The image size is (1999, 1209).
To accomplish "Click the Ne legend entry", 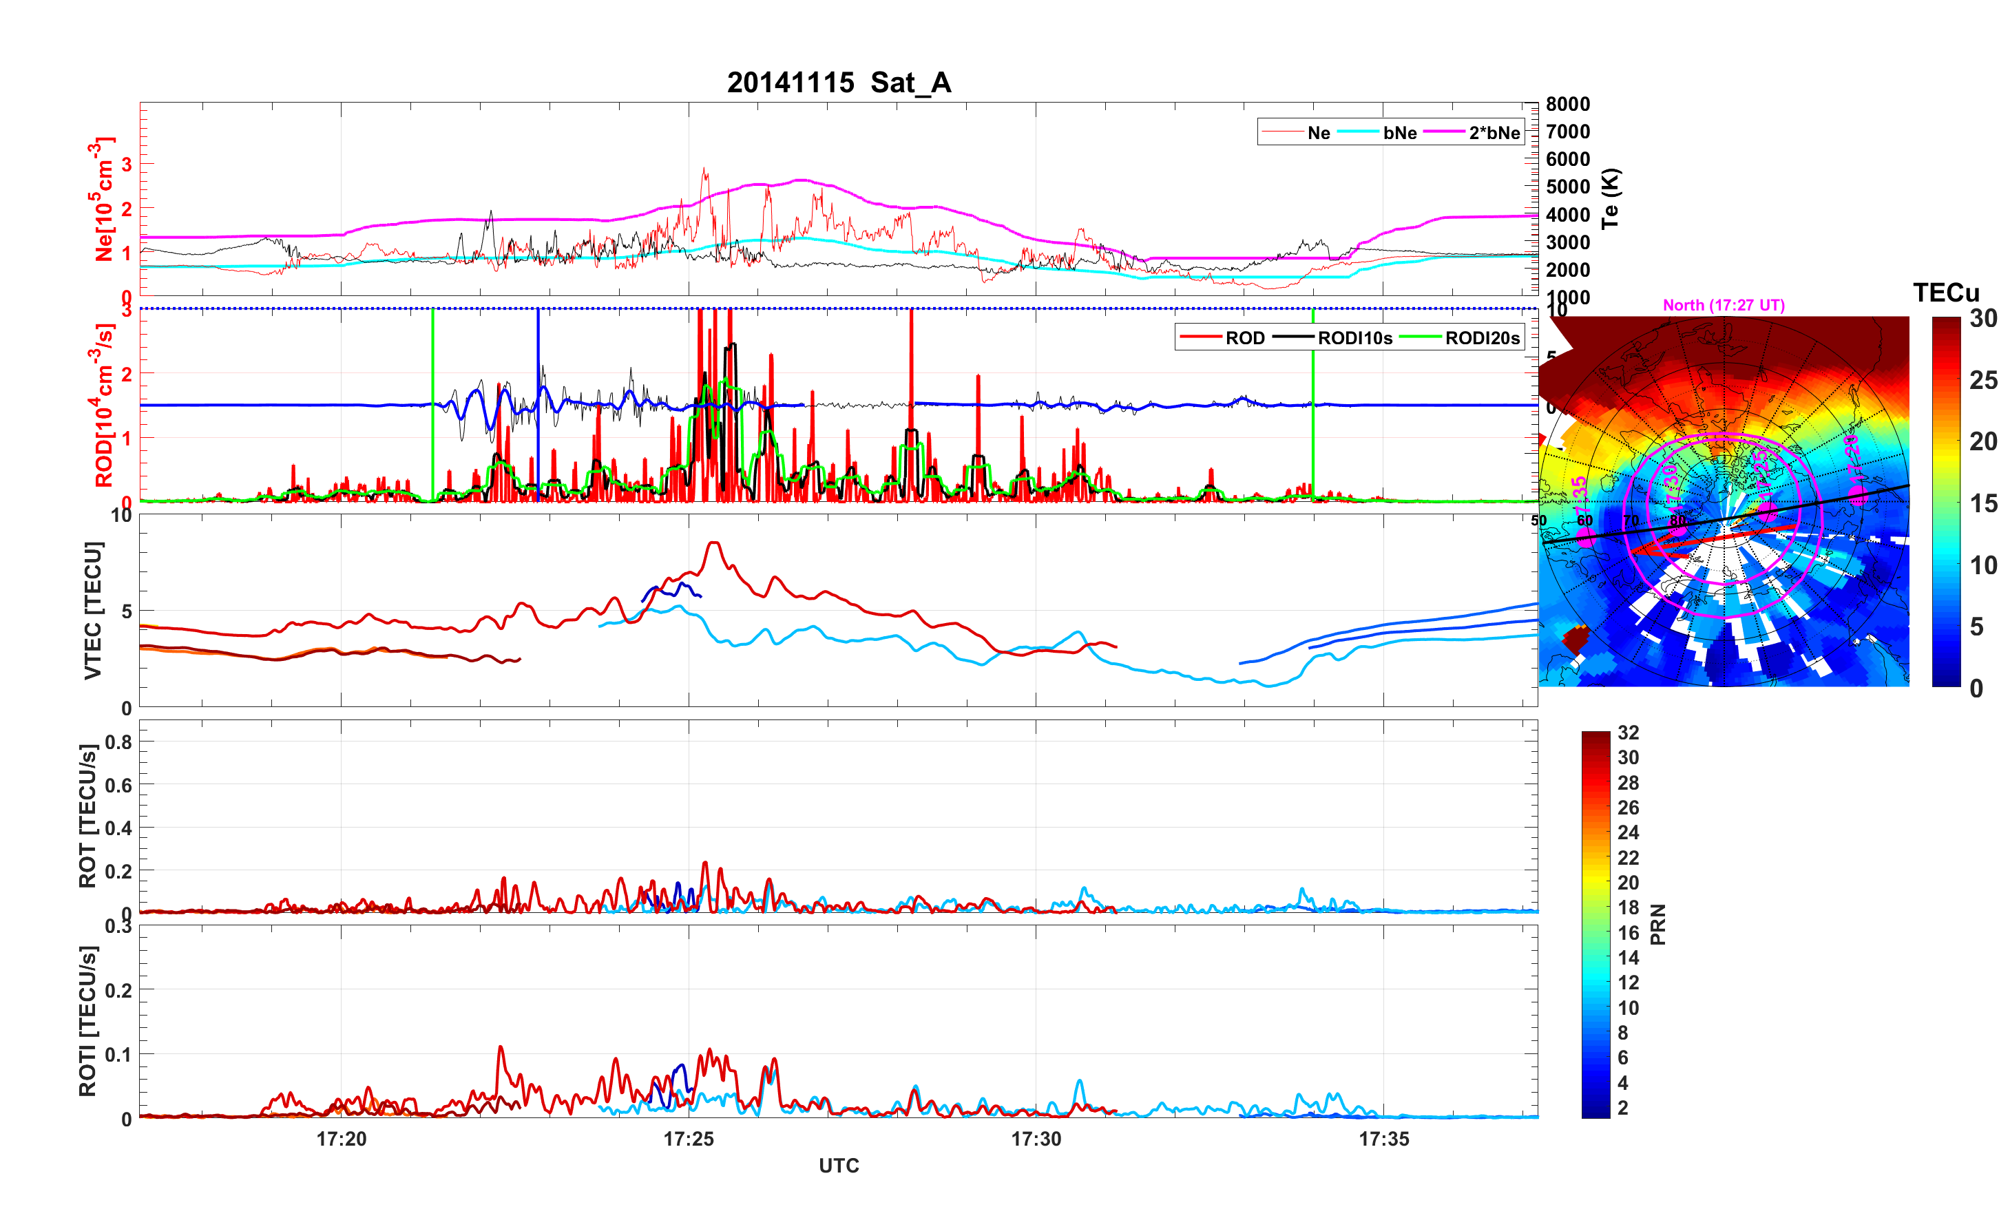I will (x=1319, y=133).
